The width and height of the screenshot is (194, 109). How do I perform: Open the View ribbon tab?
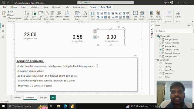click(46, 7)
